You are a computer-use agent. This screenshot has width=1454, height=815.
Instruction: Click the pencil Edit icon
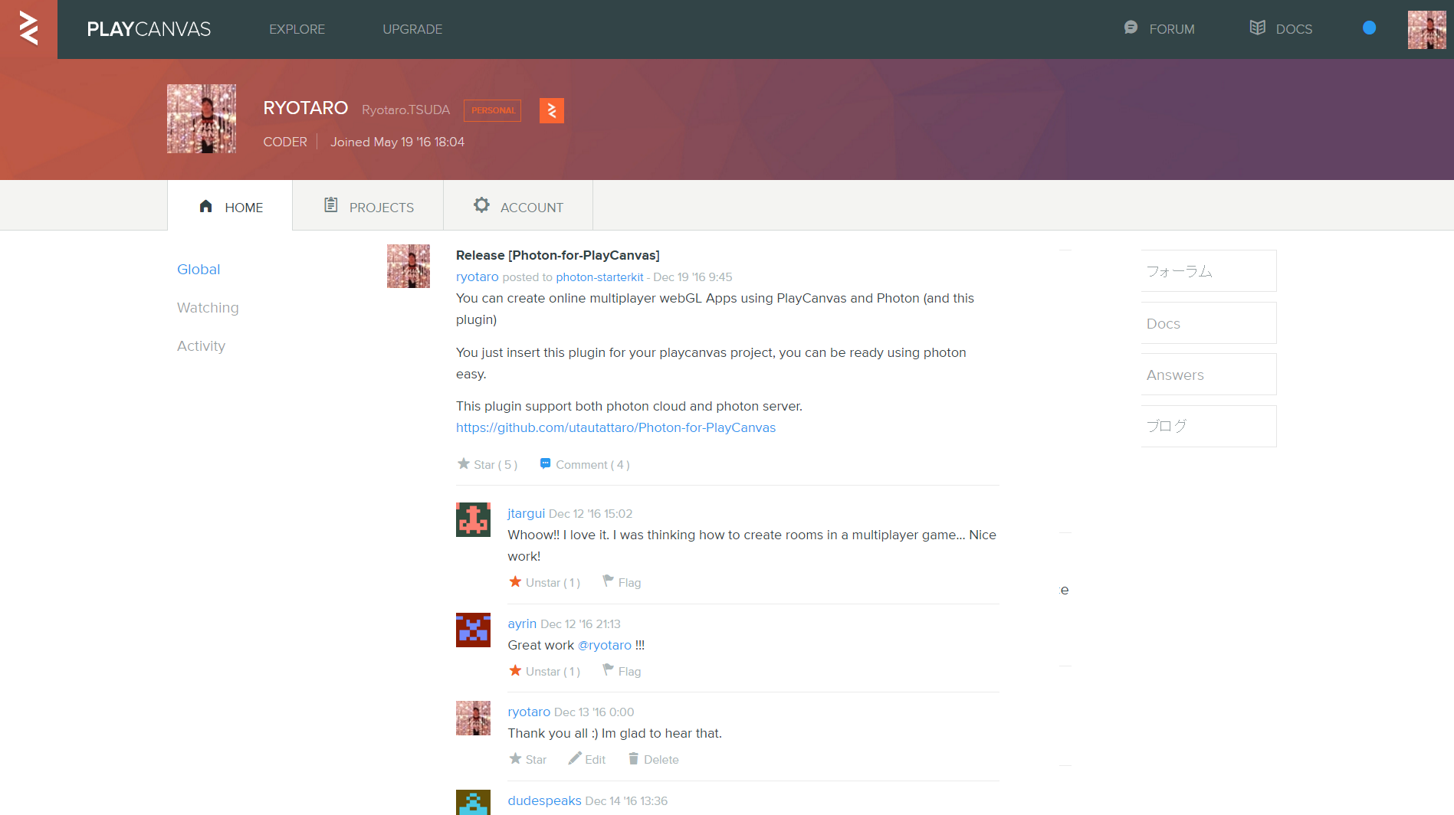574,758
